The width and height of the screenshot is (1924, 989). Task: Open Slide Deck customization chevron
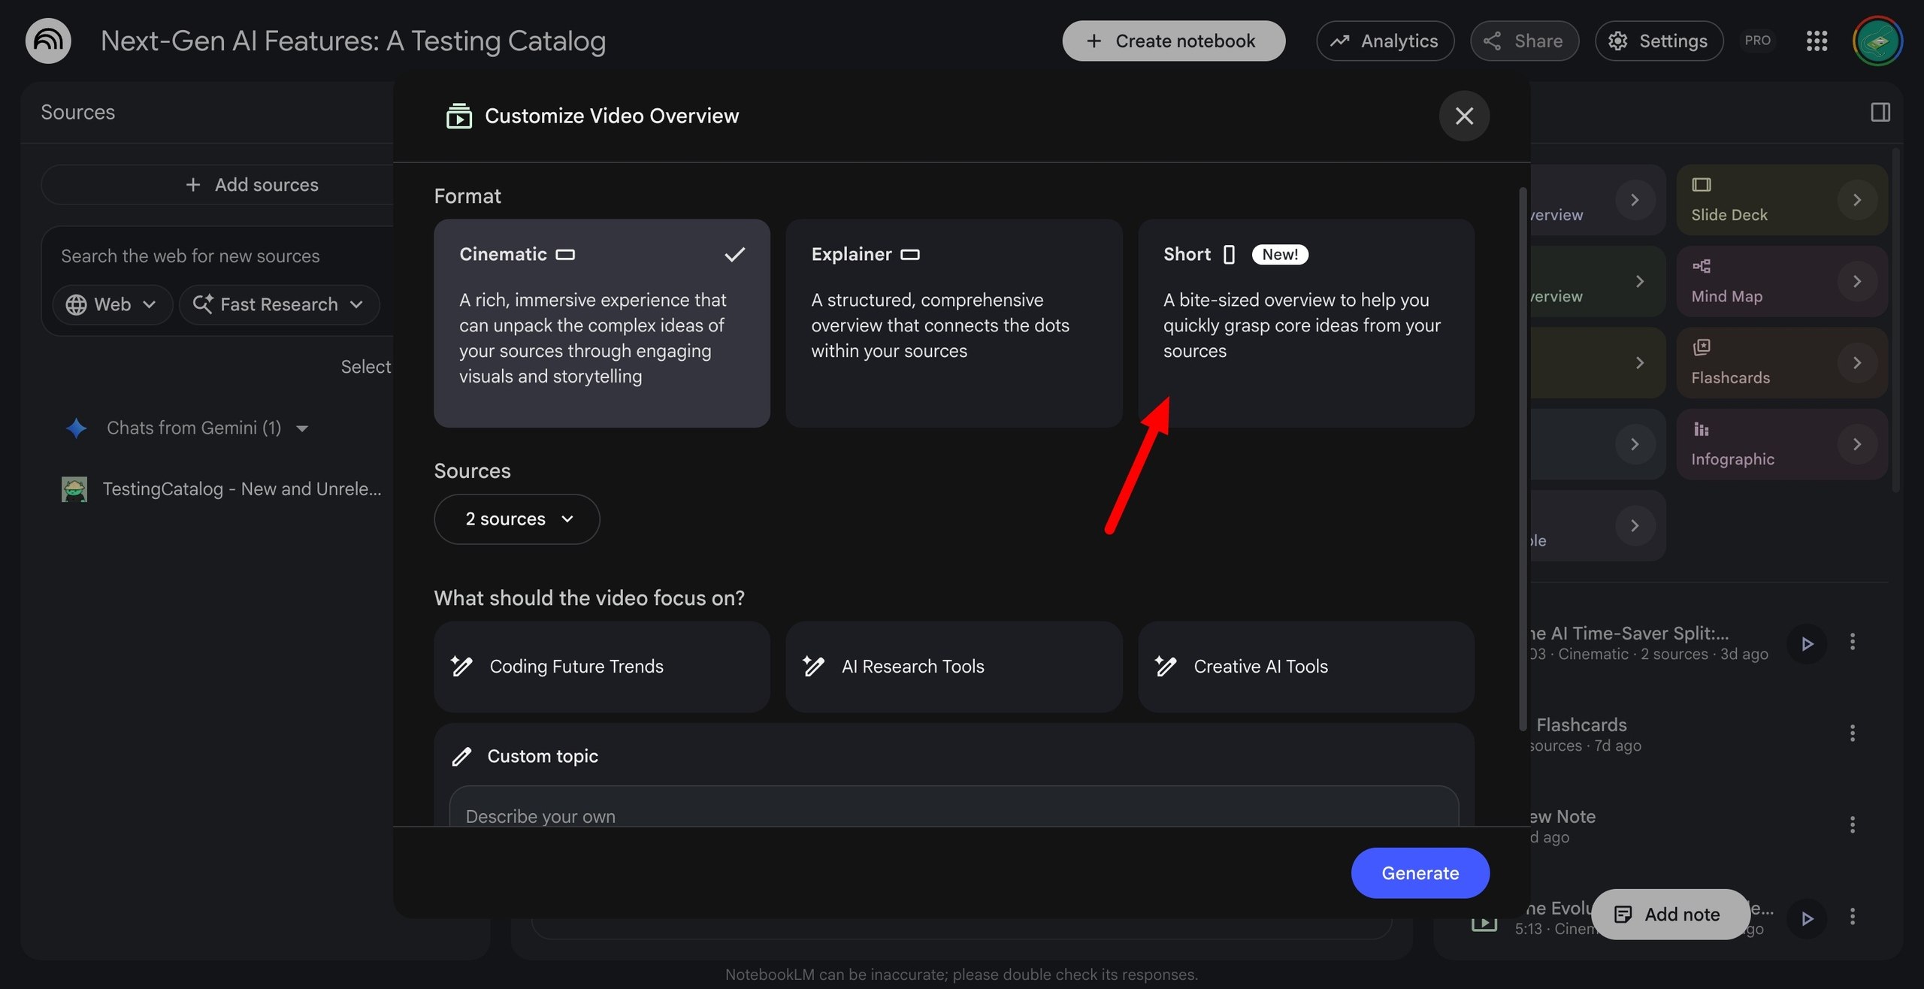(x=1856, y=200)
